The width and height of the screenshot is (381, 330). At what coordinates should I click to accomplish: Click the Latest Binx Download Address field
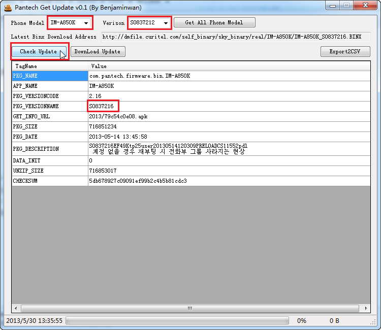[x=235, y=37]
